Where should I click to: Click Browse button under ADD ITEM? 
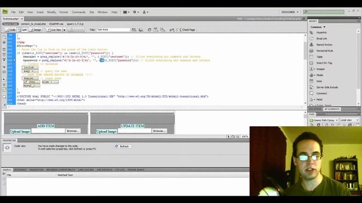[x=73, y=131]
